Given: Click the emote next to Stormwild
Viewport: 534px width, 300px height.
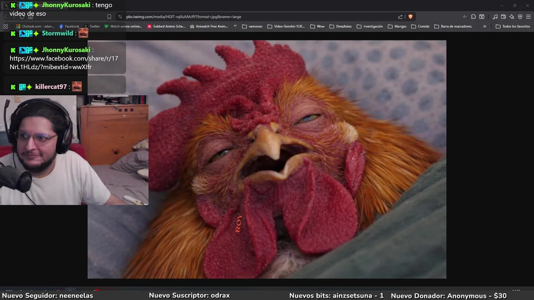Looking at the screenshot, I should coord(83,33).
